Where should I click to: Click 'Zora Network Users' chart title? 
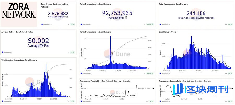click(168, 32)
